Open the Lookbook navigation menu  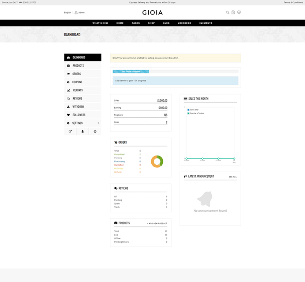[x=185, y=23]
